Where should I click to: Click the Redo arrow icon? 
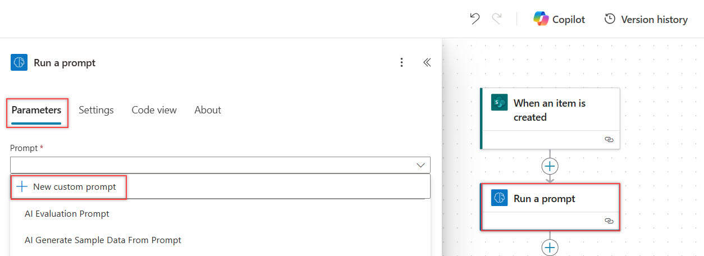click(x=497, y=19)
